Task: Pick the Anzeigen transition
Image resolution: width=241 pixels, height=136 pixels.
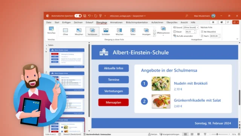Action: tap(146, 32)
